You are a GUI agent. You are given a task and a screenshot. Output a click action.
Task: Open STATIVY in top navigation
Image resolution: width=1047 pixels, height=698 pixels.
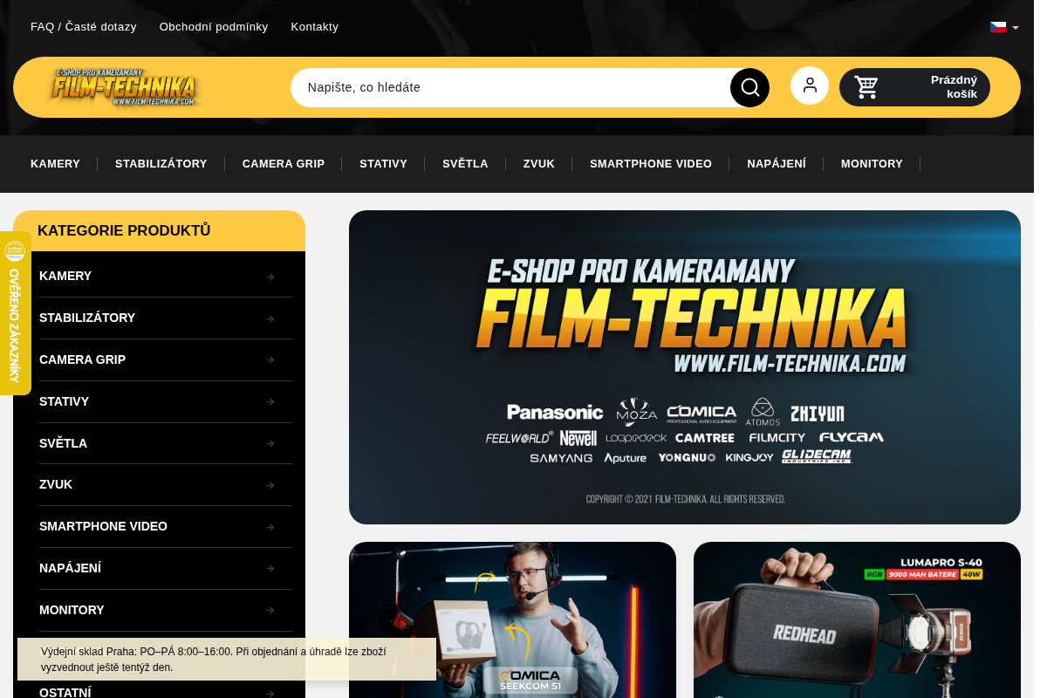click(x=383, y=164)
